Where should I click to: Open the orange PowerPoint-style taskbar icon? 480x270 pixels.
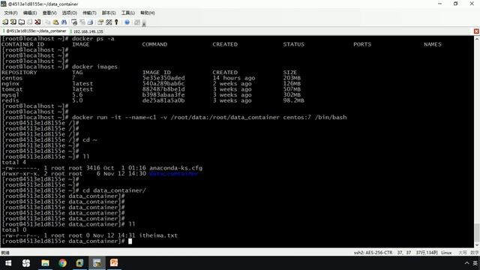pyautogui.click(x=114, y=263)
